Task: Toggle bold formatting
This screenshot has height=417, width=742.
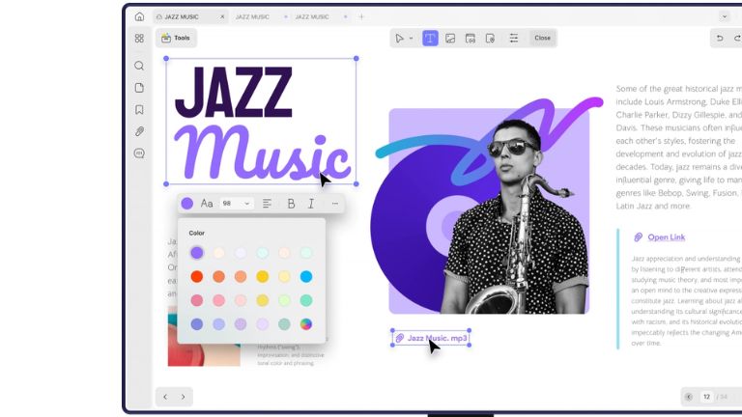Action: 291,204
